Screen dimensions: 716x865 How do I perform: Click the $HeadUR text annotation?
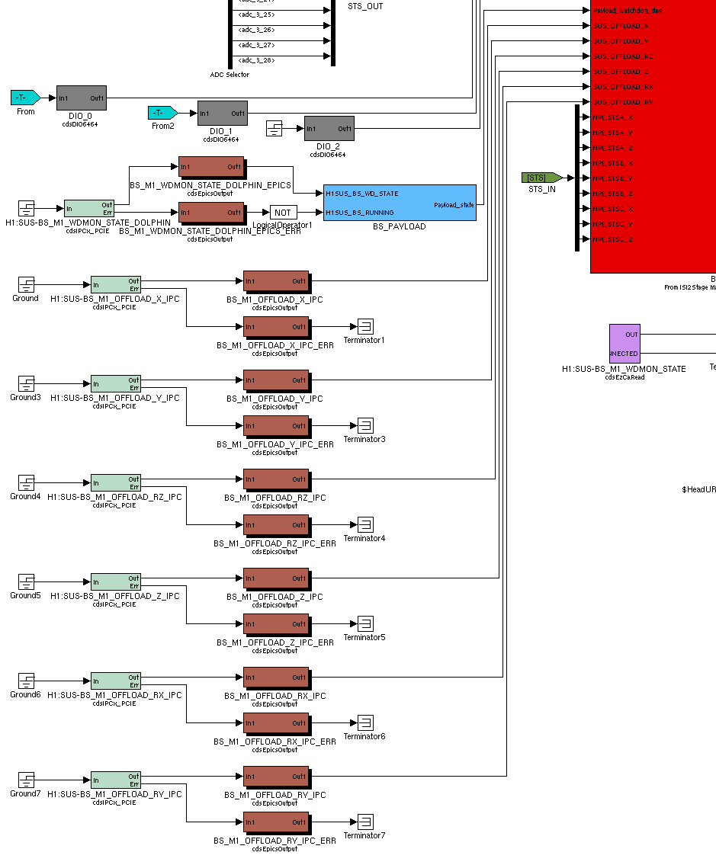[699, 489]
